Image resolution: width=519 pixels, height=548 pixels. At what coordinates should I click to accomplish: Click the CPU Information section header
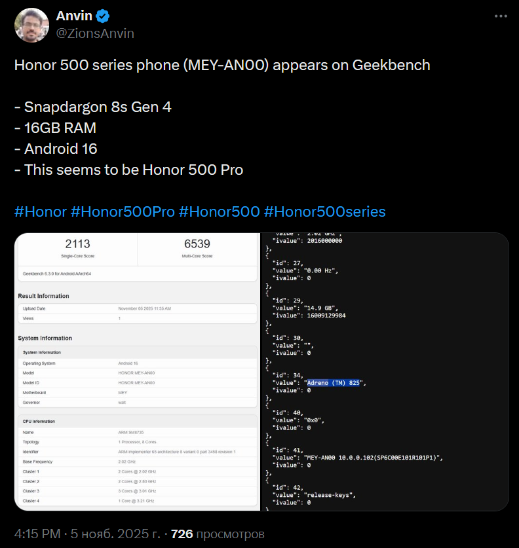[x=39, y=421]
